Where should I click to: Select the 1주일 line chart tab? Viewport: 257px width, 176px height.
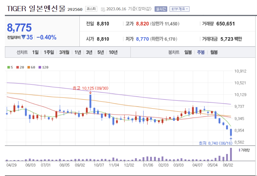(x=49, y=52)
